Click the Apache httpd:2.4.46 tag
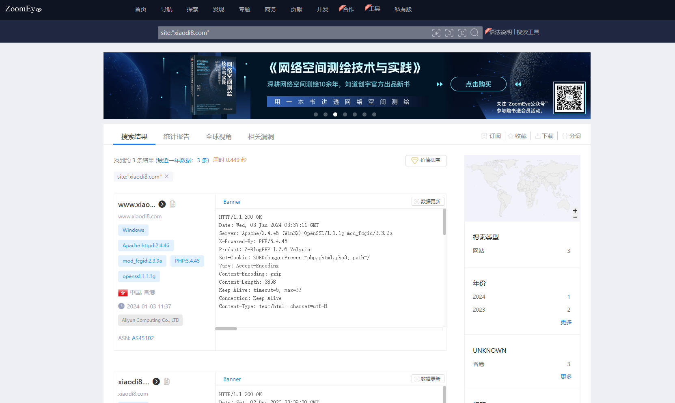Screen dimensions: 675x403 (146, 246)
